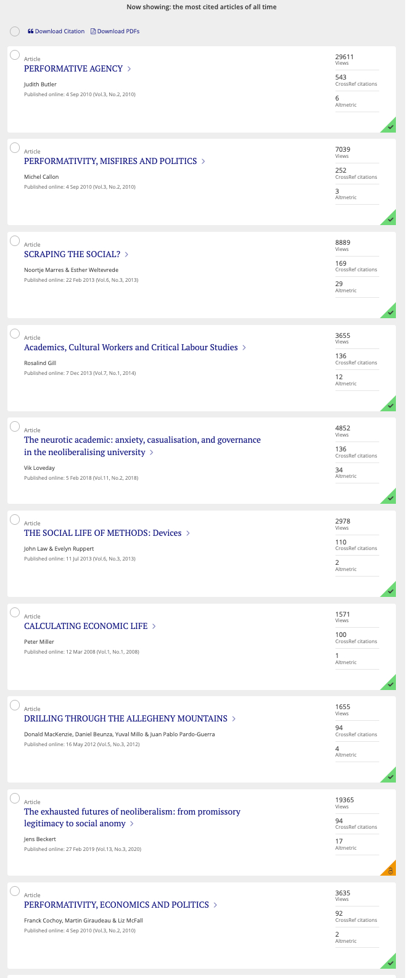Image resolution: width=407 pixels, height=978 pixels.
Task: Click green checkmark on The neurotic academic card
Action: pos(390,498)
